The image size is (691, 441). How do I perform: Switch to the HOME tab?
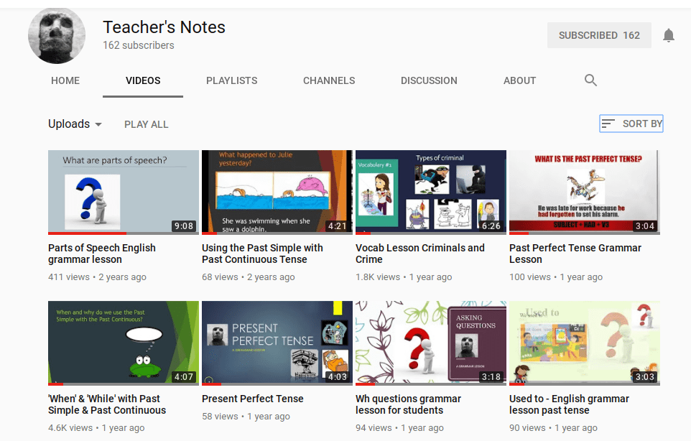point(65,80)
